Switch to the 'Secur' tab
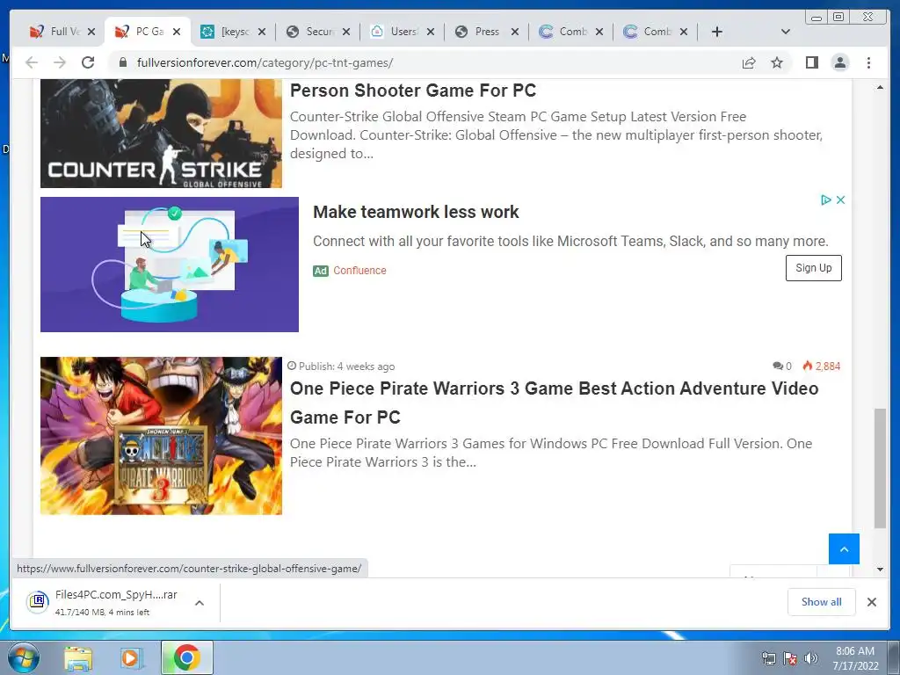Viewport: 900px width, 675px height. point(311,32)
